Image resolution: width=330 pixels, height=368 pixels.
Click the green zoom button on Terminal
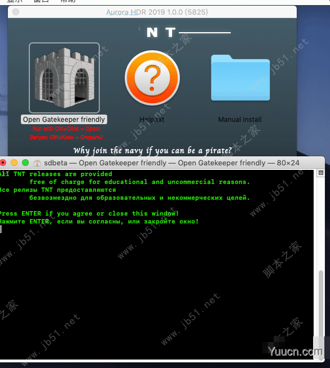25,163
